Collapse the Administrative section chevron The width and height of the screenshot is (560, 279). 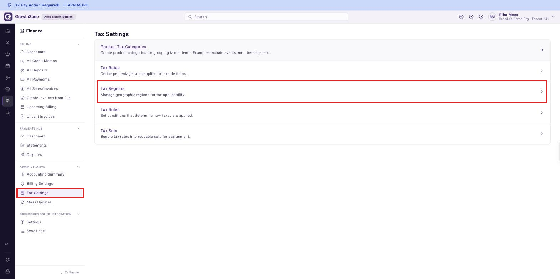pos(79,167)
